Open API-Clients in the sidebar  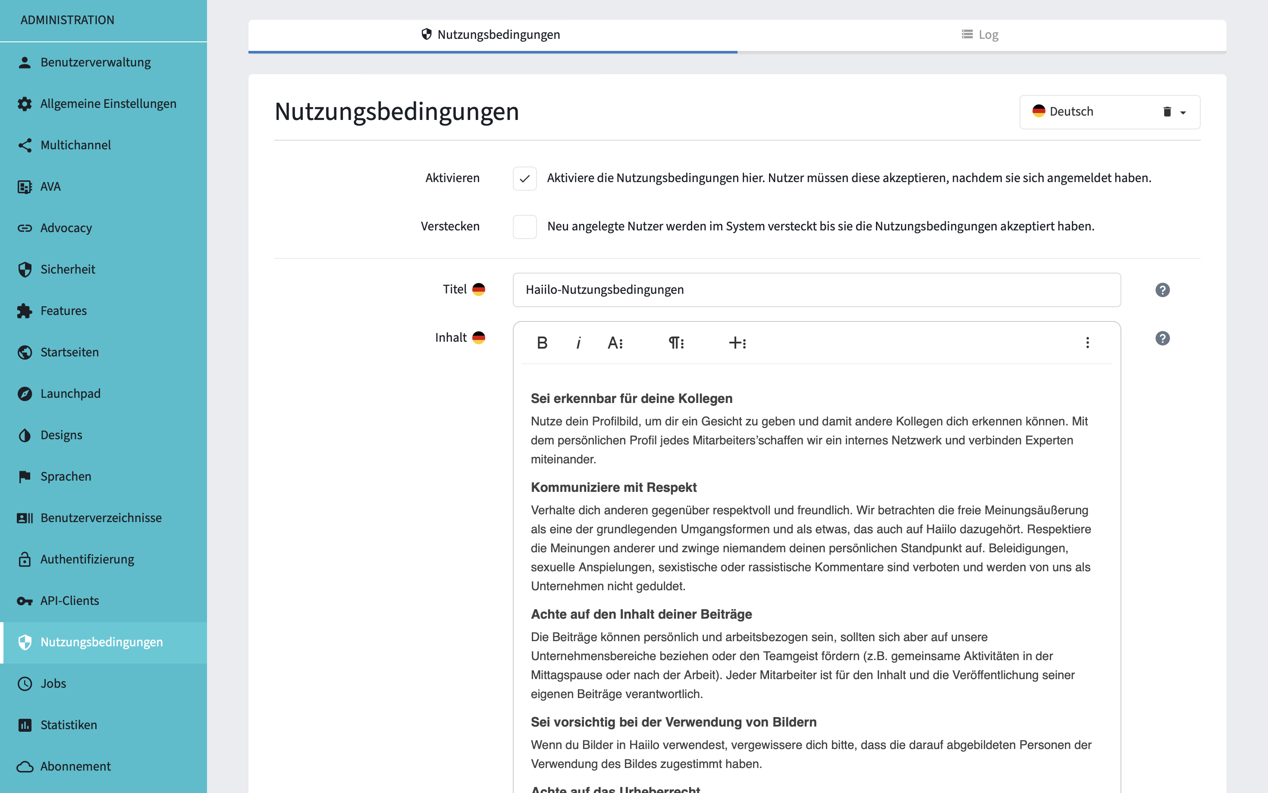coord(103,601)
